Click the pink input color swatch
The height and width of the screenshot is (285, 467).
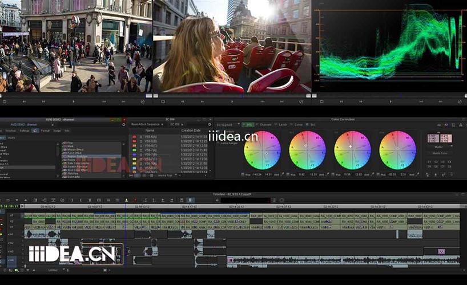(433, 139)
